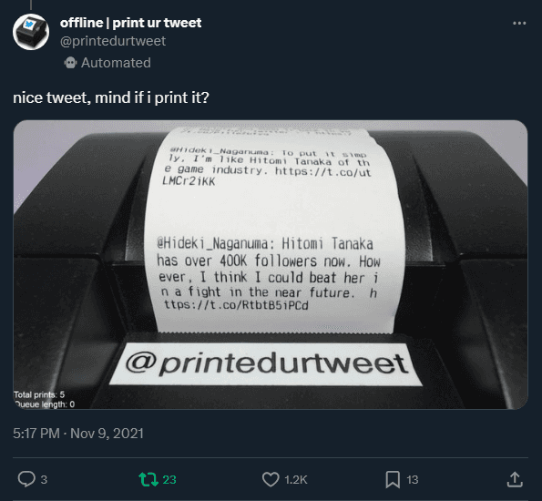Open the share upload icon
The height and width of the screenshot is (501, 542).
pos(515,479)
